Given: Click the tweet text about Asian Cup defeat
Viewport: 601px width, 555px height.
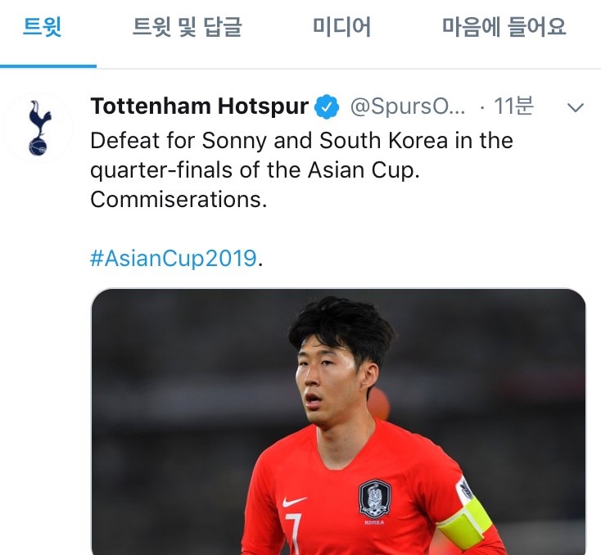Looking at the screenshot, I should tap(301, 169).
